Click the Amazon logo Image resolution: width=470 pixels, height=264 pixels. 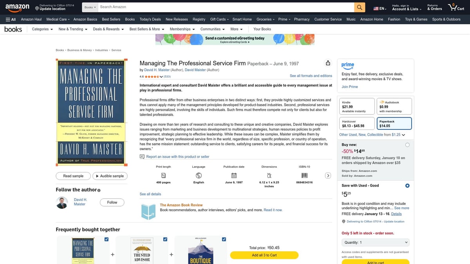click(17, 7)
